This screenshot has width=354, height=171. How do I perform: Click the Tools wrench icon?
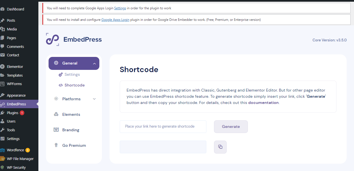tap(2, 130)
